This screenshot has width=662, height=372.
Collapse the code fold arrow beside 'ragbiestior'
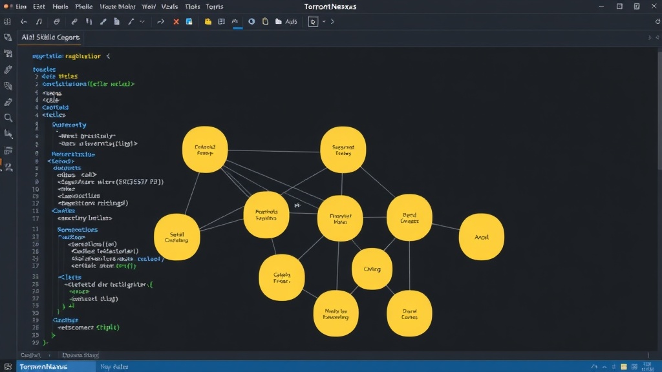pos(108,56)
